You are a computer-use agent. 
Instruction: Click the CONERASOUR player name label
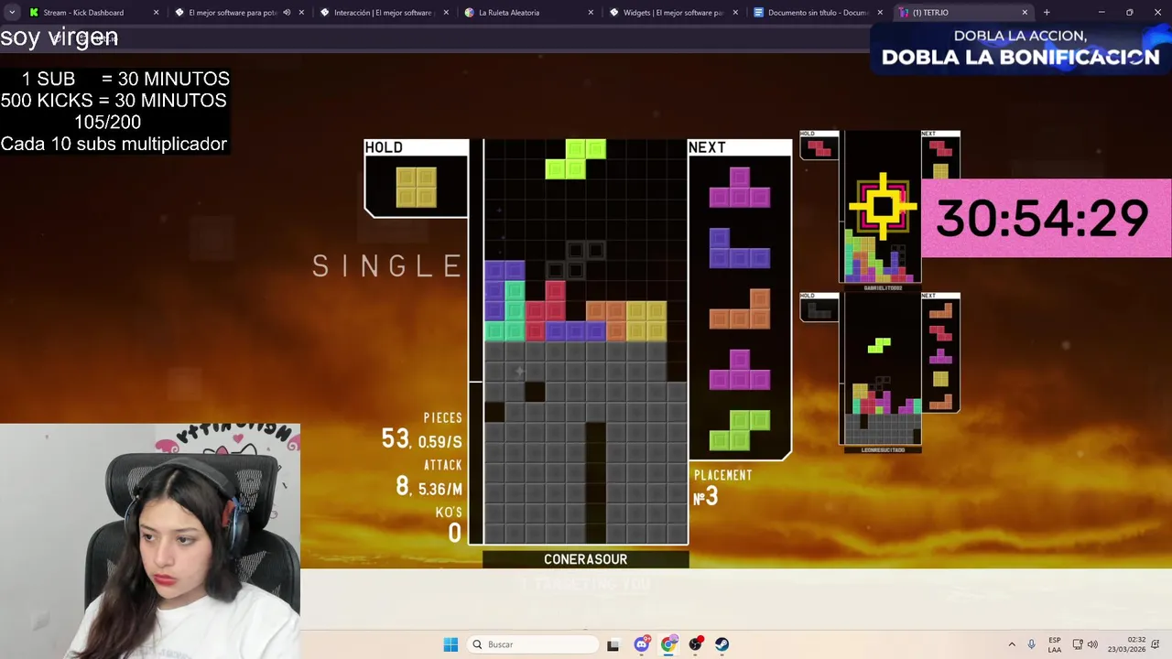click(586, 559)
